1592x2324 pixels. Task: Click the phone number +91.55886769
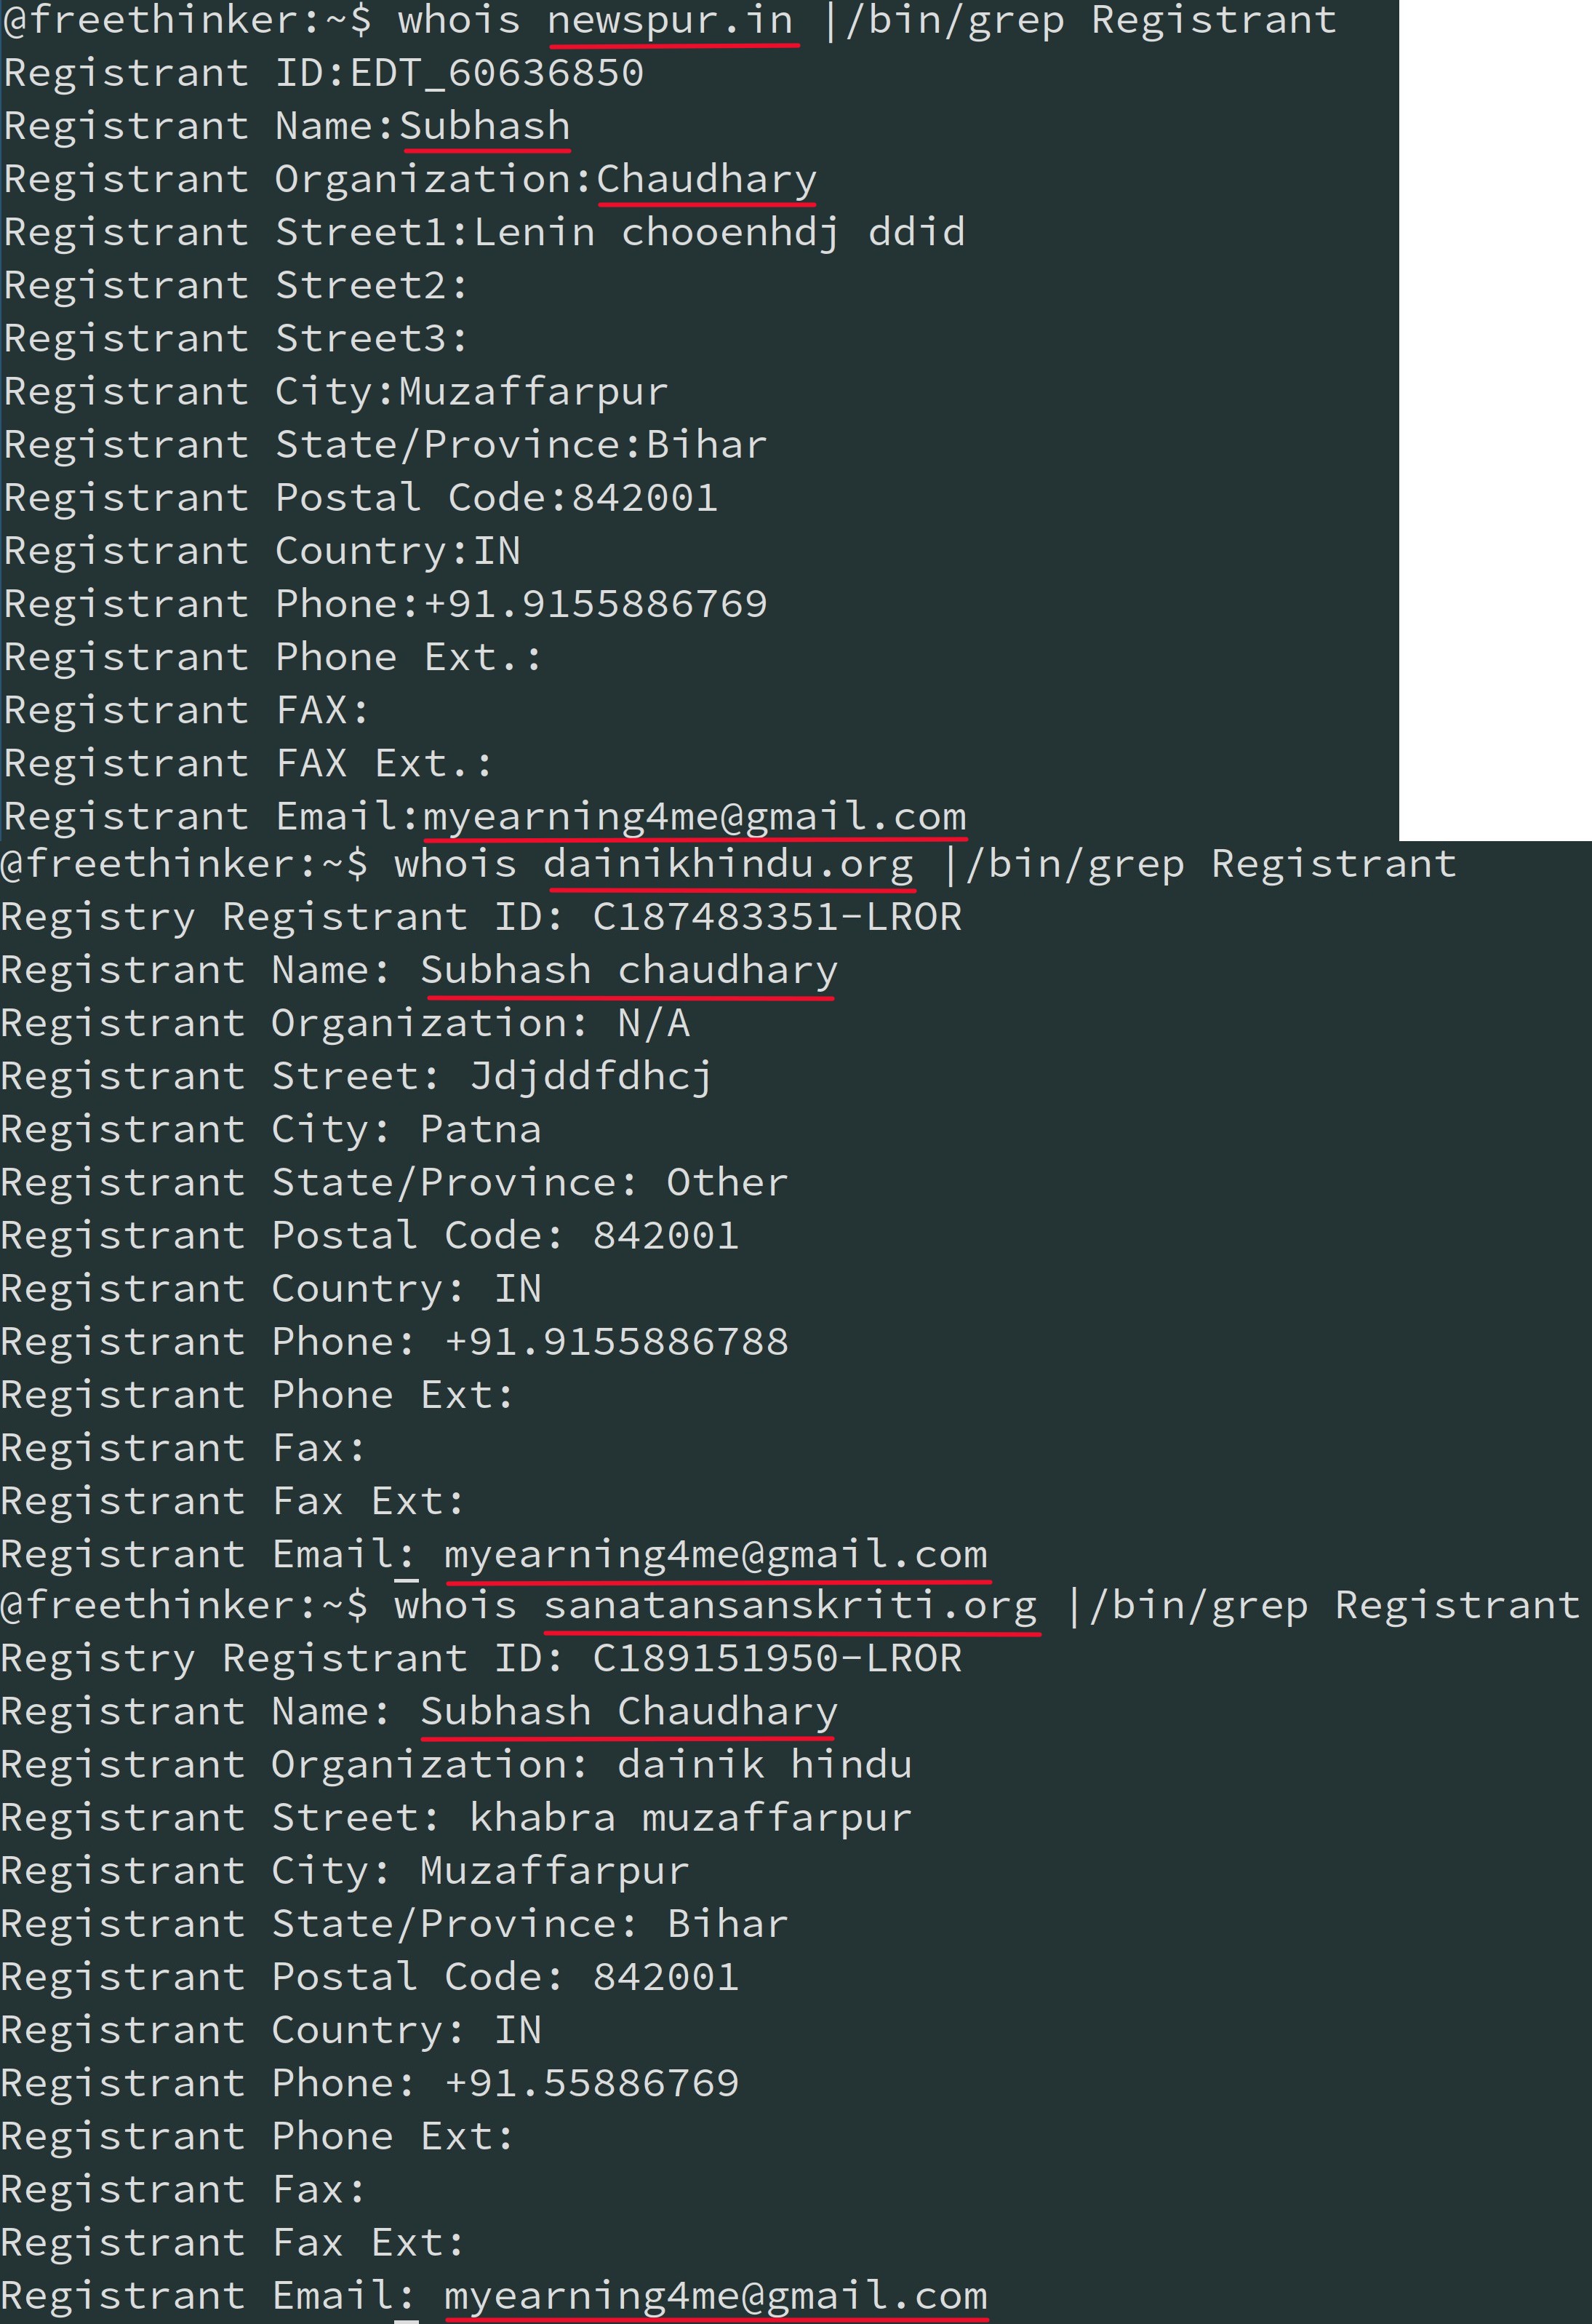[591, 2083]
